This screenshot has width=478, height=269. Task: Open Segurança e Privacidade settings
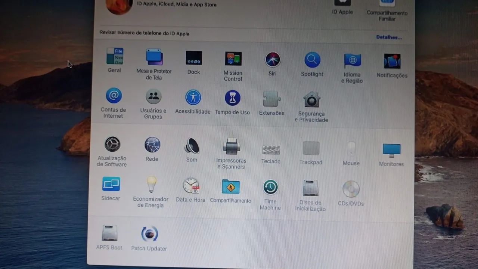(311, 98)
